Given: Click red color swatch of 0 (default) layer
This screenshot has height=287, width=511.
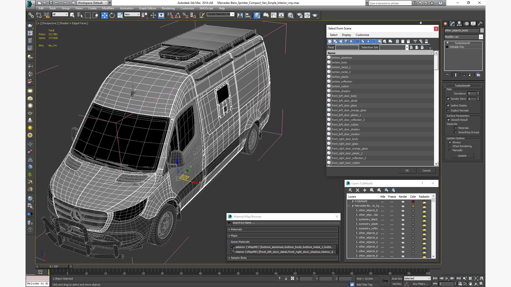Looking at the screenshot, I should (x=413, y=202).
